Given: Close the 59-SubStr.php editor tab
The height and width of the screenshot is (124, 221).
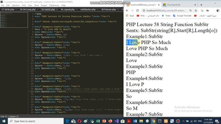Looking at the screenshot, I should tap(57, 10).
